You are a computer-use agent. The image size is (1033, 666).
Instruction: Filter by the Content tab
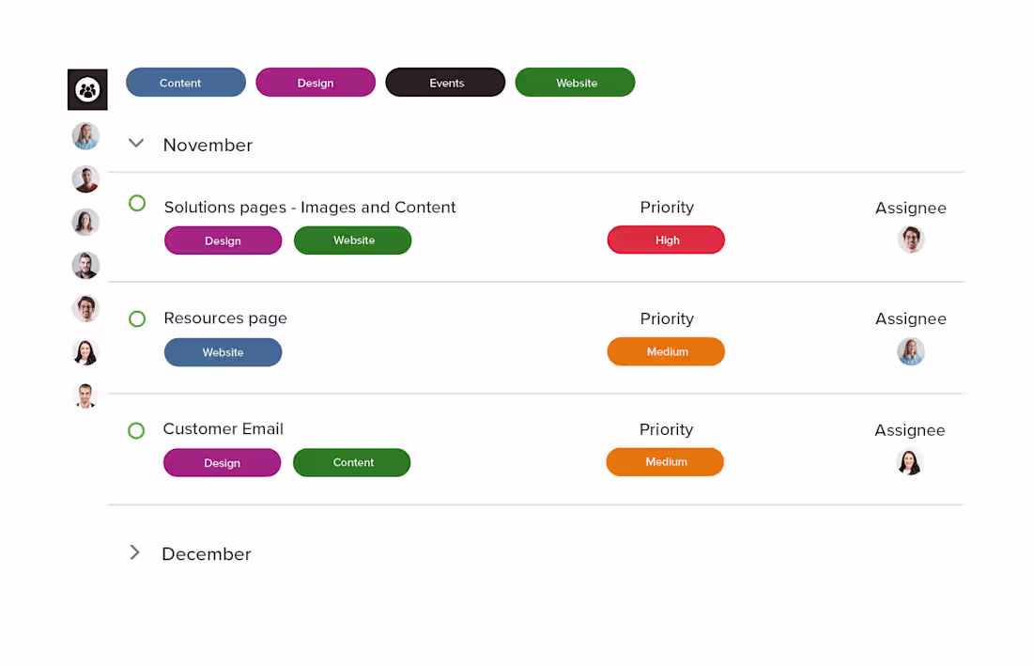(186, 83)
